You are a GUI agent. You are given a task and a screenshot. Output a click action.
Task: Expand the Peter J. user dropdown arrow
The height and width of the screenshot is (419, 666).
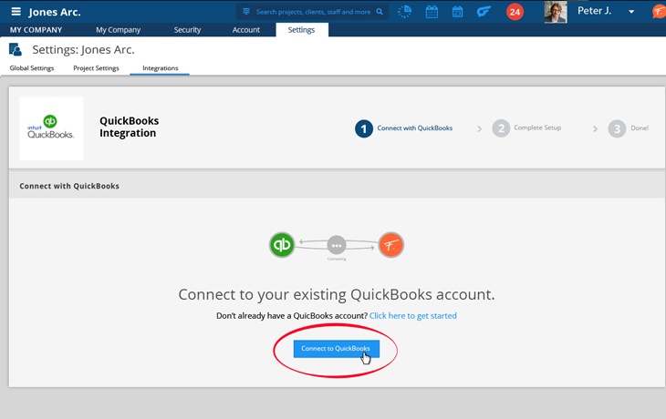[631, 12]
